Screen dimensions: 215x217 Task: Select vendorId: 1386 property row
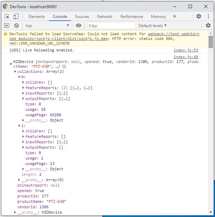[33, 207]
